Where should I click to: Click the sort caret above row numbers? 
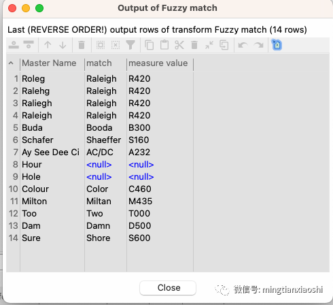[11, 63]
